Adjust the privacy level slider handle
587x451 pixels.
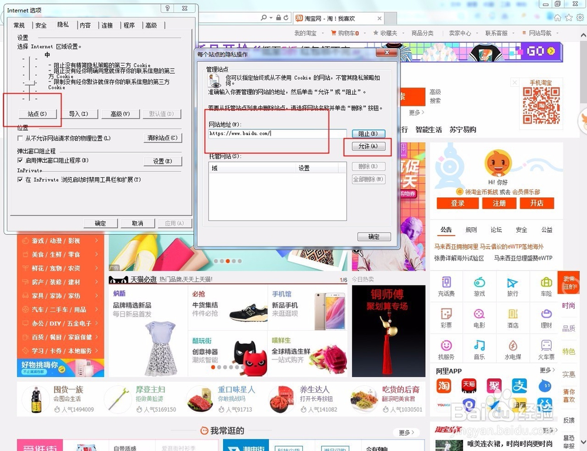[x=29, y=83]
